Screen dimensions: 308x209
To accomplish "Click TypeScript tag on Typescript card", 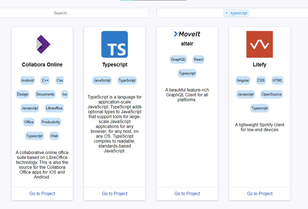I will point(127,80).
